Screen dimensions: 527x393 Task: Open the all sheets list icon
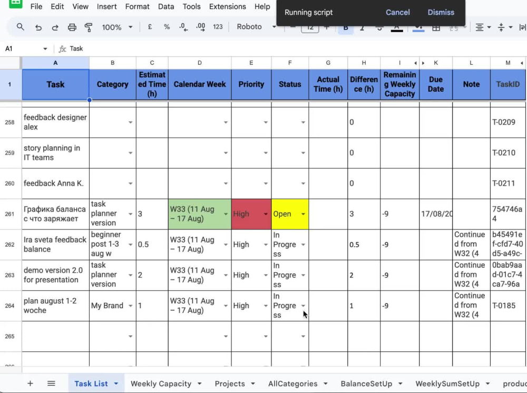pos(51,384)
